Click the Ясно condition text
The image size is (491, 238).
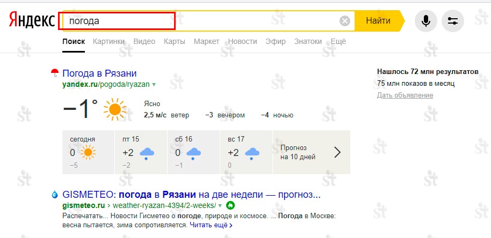(x=152, y=103)
